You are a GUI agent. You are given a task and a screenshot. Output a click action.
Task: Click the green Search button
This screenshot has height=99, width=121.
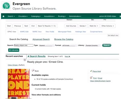point(107,45)
